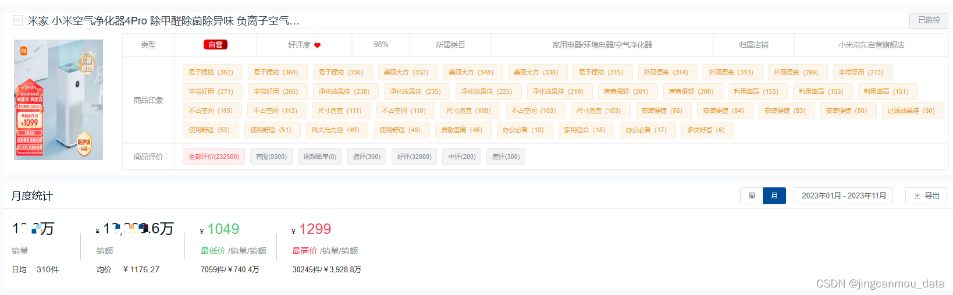Click the 风大马力足 (49) tag

coord(337,130)
